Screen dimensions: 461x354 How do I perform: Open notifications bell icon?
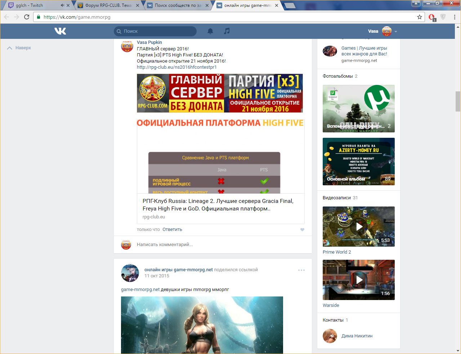210,31
